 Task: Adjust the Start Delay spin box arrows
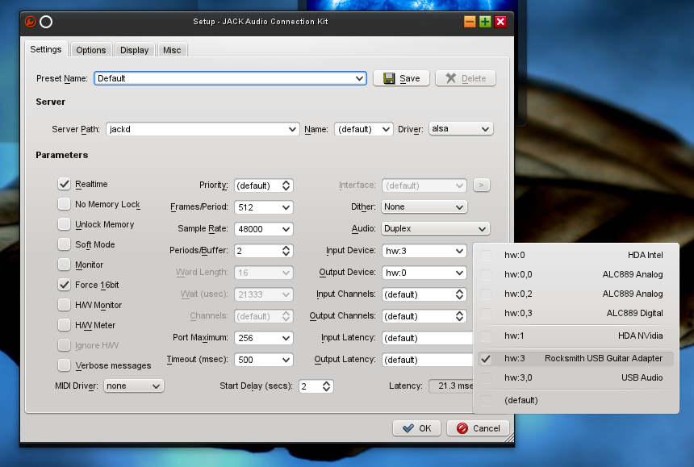(x=326, y=386)
